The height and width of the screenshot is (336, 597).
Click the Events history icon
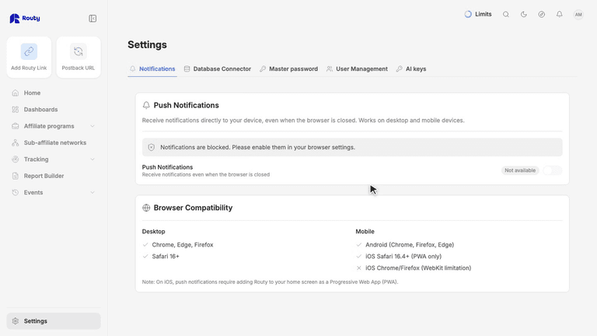pos(16,192)
